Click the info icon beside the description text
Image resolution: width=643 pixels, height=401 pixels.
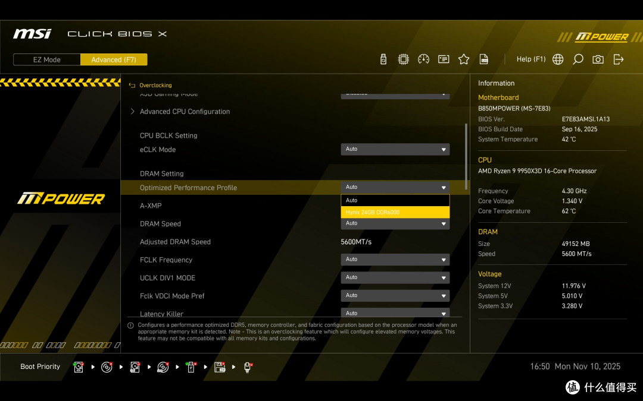point(130,326)
